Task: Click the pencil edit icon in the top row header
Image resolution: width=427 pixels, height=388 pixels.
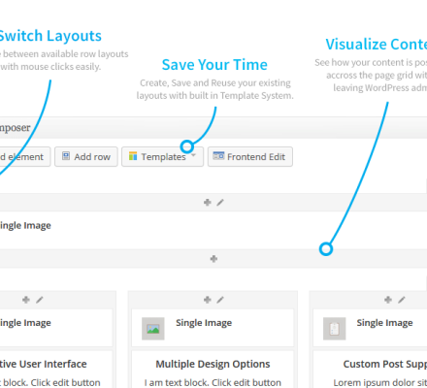Action: [220, 203]
